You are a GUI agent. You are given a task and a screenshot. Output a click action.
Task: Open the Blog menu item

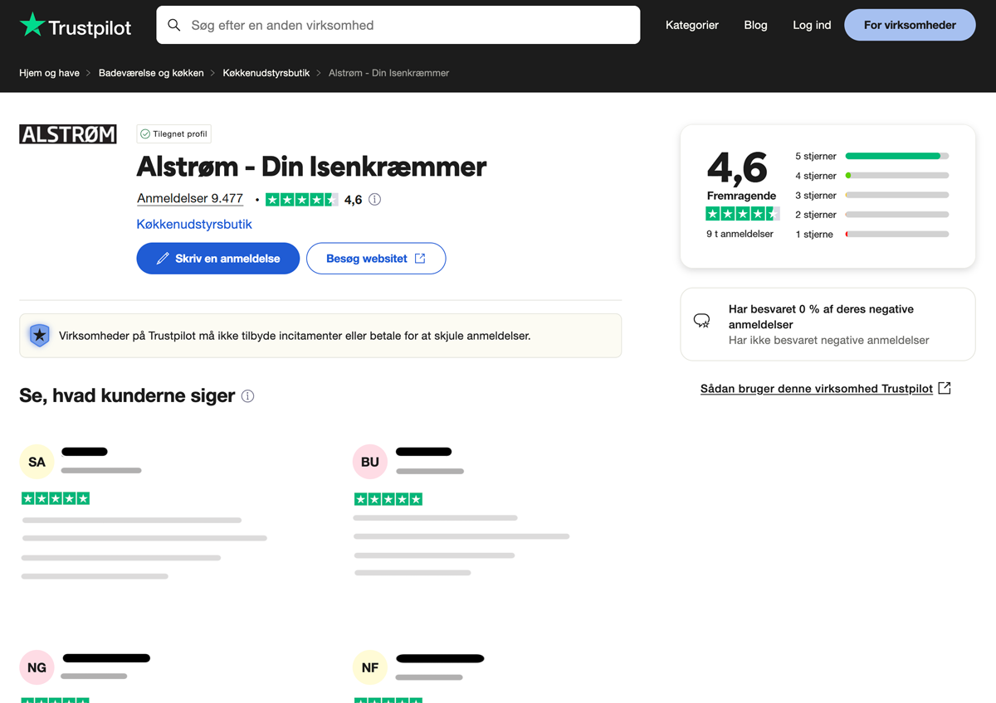click(755, 25)
